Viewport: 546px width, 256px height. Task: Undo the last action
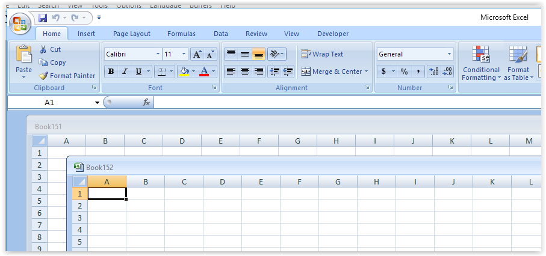pyautogui.click(x=55, y=18)
